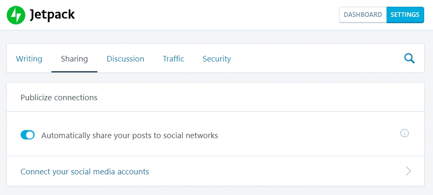Click the white knob of the sharing switch
433x195 pixels.
pos(30,135)
